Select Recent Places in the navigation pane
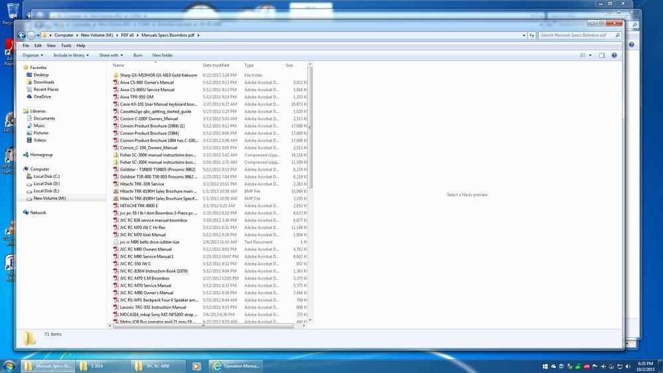Viewport: 663px width, 373px height. pos(46,89)
